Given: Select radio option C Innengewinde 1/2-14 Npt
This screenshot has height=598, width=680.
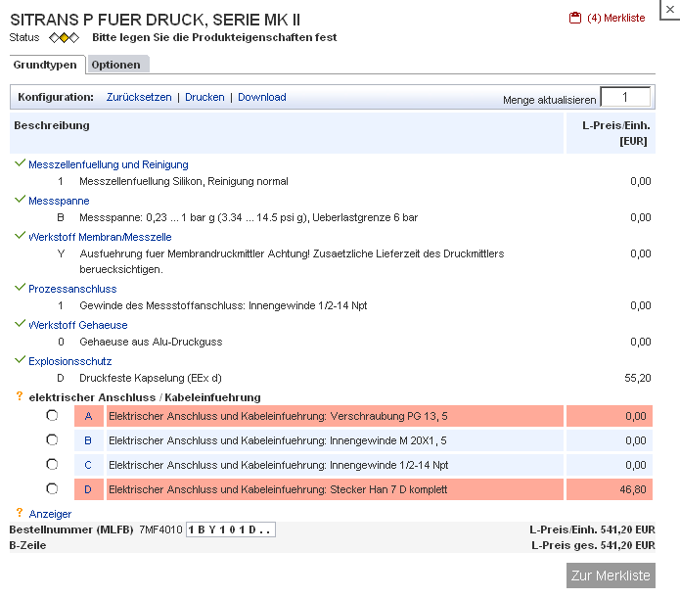Looking at the screenshot, I should [x=52, y=464].
